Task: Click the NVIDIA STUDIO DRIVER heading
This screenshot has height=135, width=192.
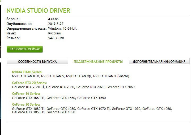Action: coord(38,11)
